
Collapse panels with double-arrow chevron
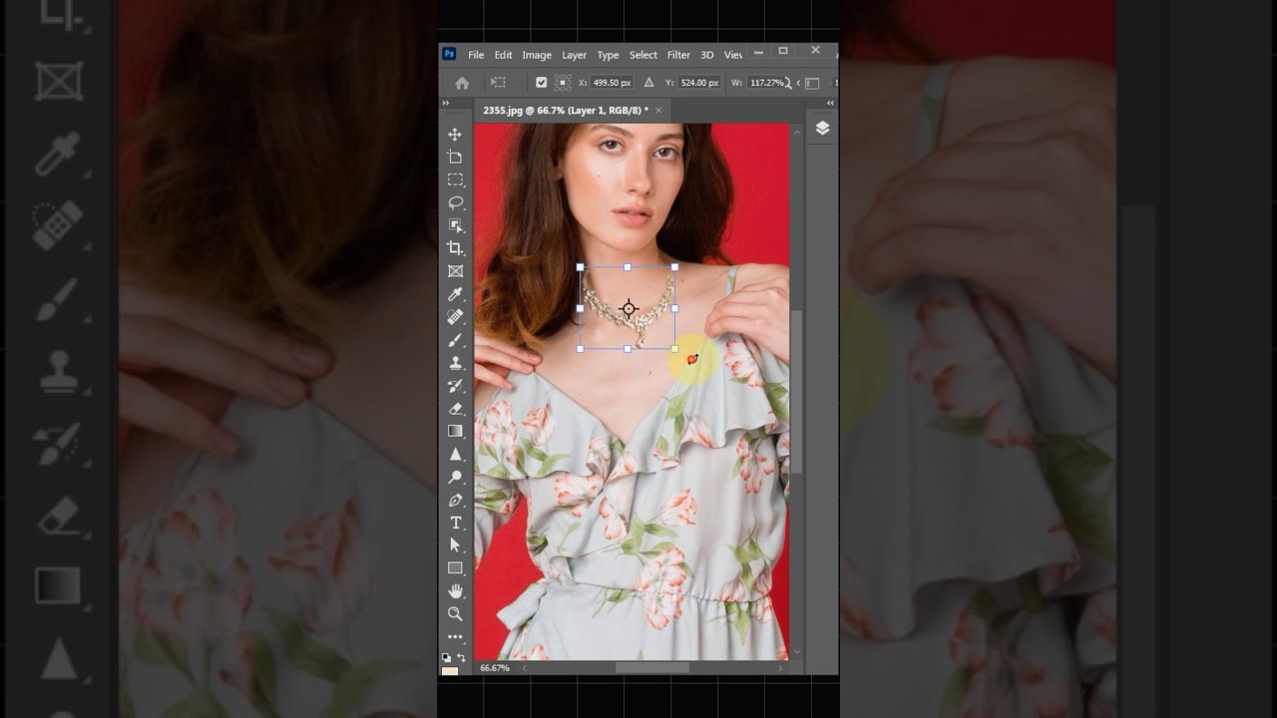[x=830, y=102]
